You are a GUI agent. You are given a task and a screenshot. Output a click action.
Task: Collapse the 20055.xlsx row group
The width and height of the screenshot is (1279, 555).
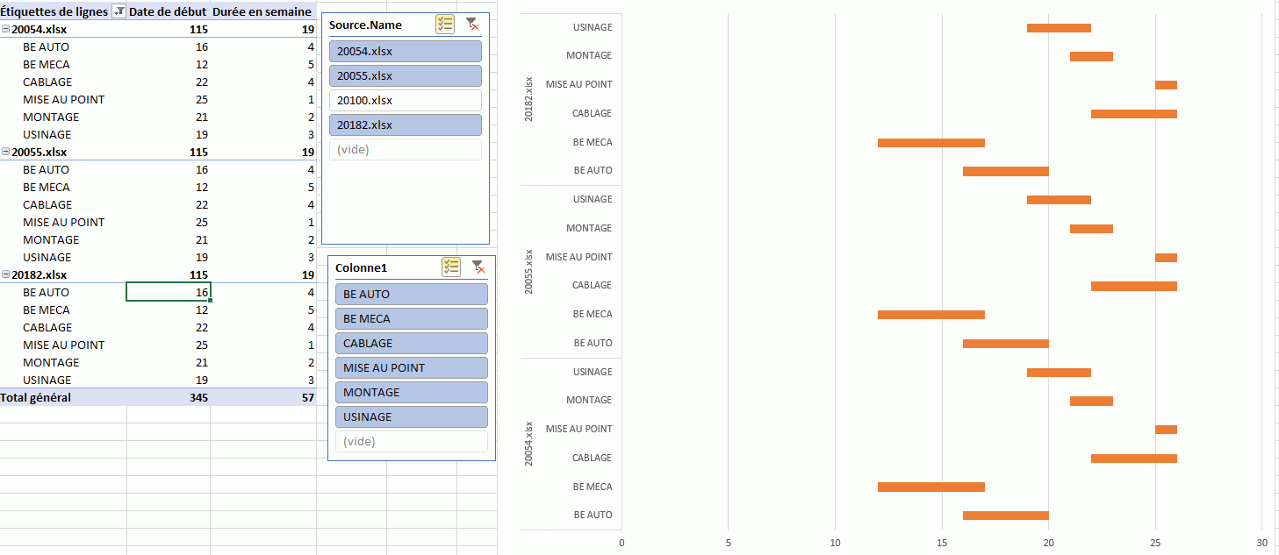(x=6, y=152)
